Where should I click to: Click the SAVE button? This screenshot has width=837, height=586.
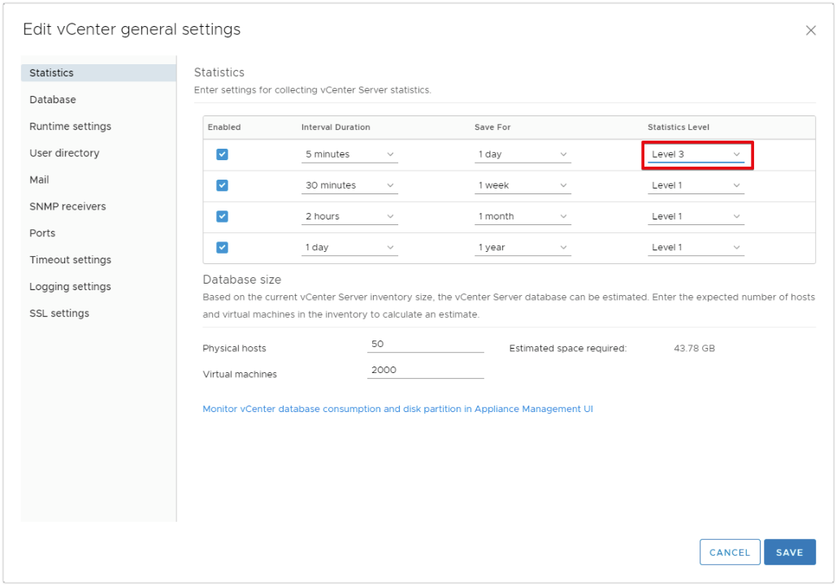(x=790, y=553)
